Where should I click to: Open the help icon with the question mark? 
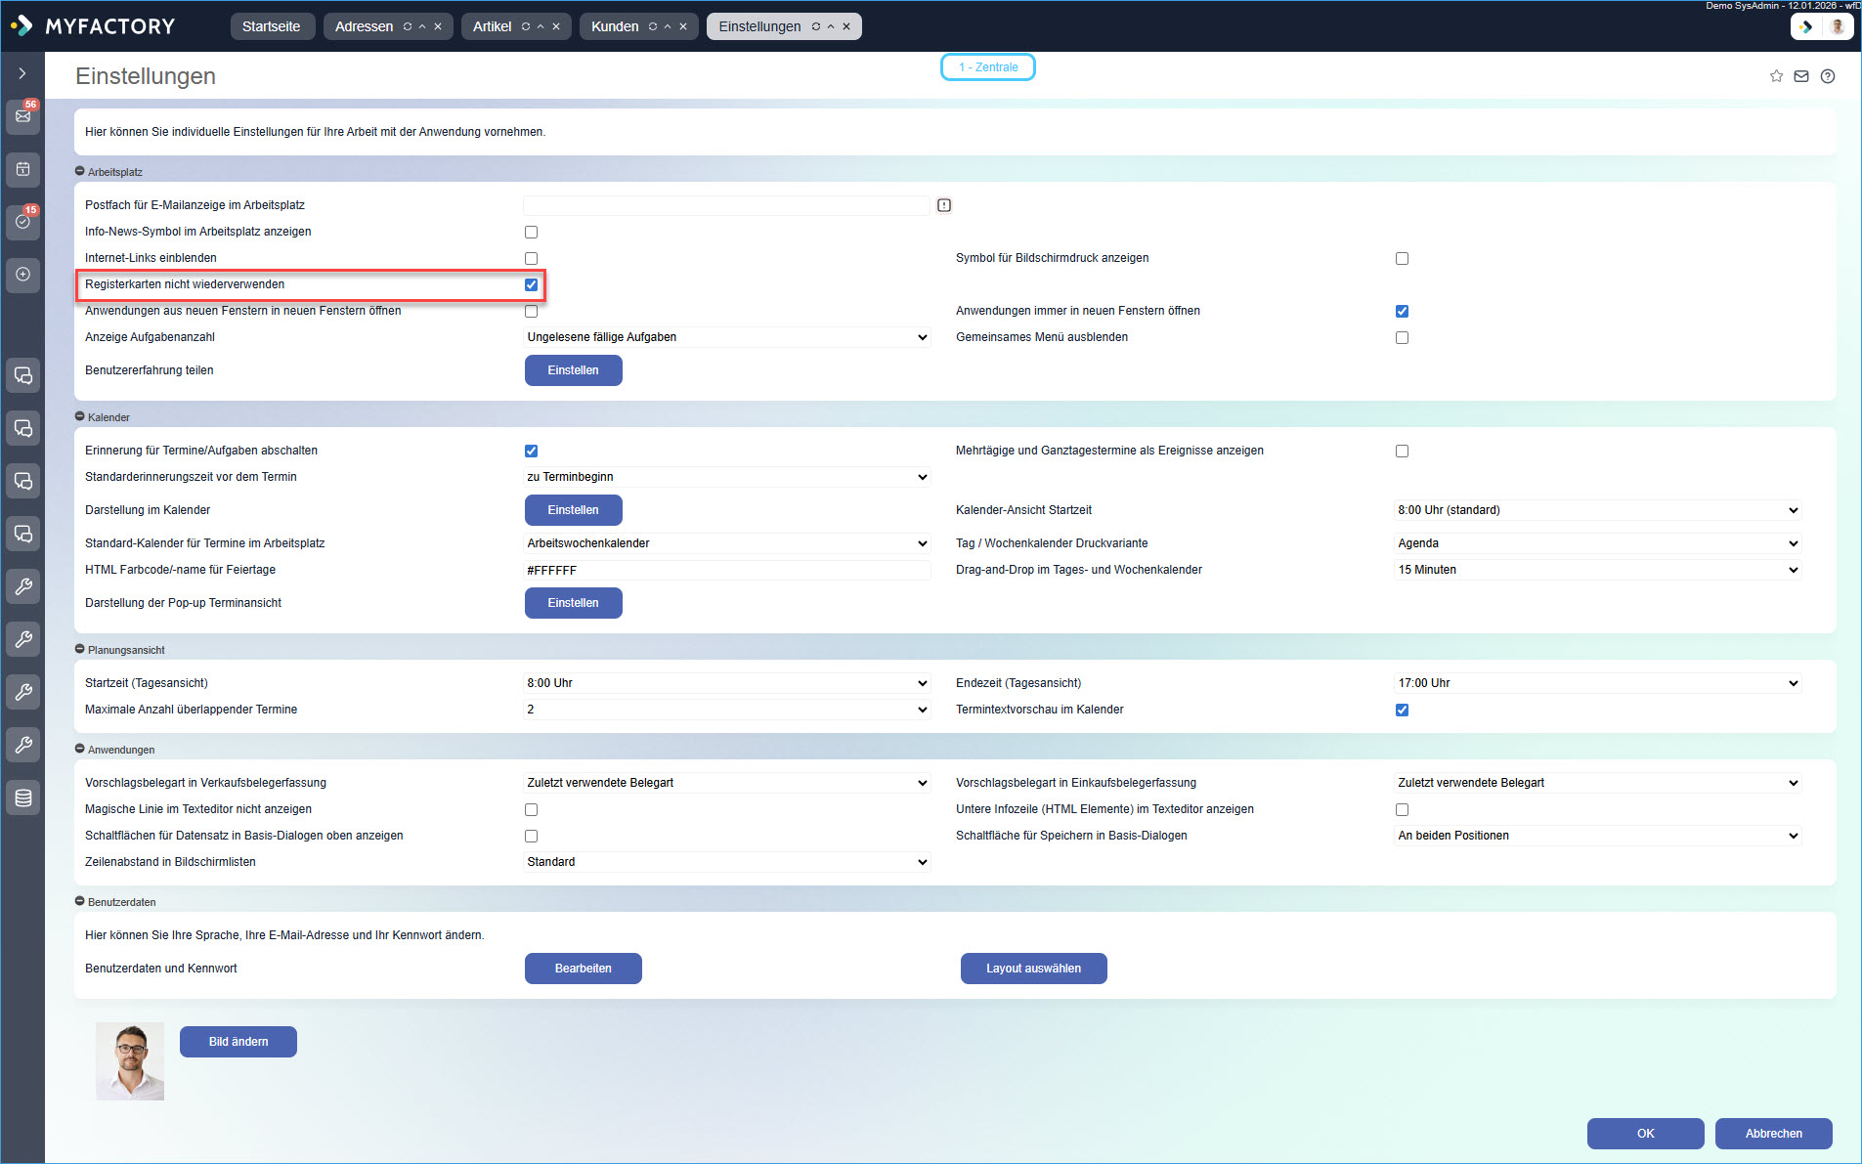(1829, 76)
